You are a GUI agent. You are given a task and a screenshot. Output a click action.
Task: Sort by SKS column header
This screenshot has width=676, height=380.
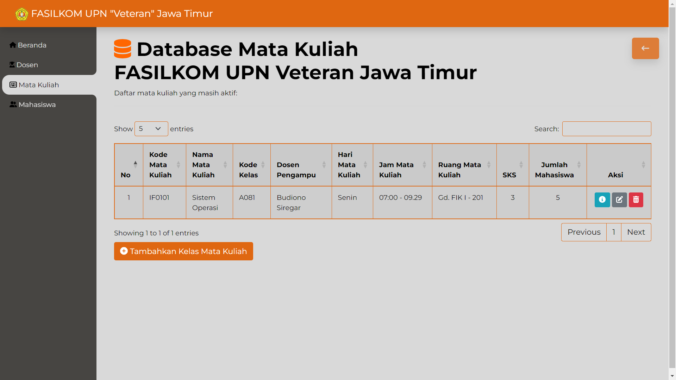click(x=513, y=165)
